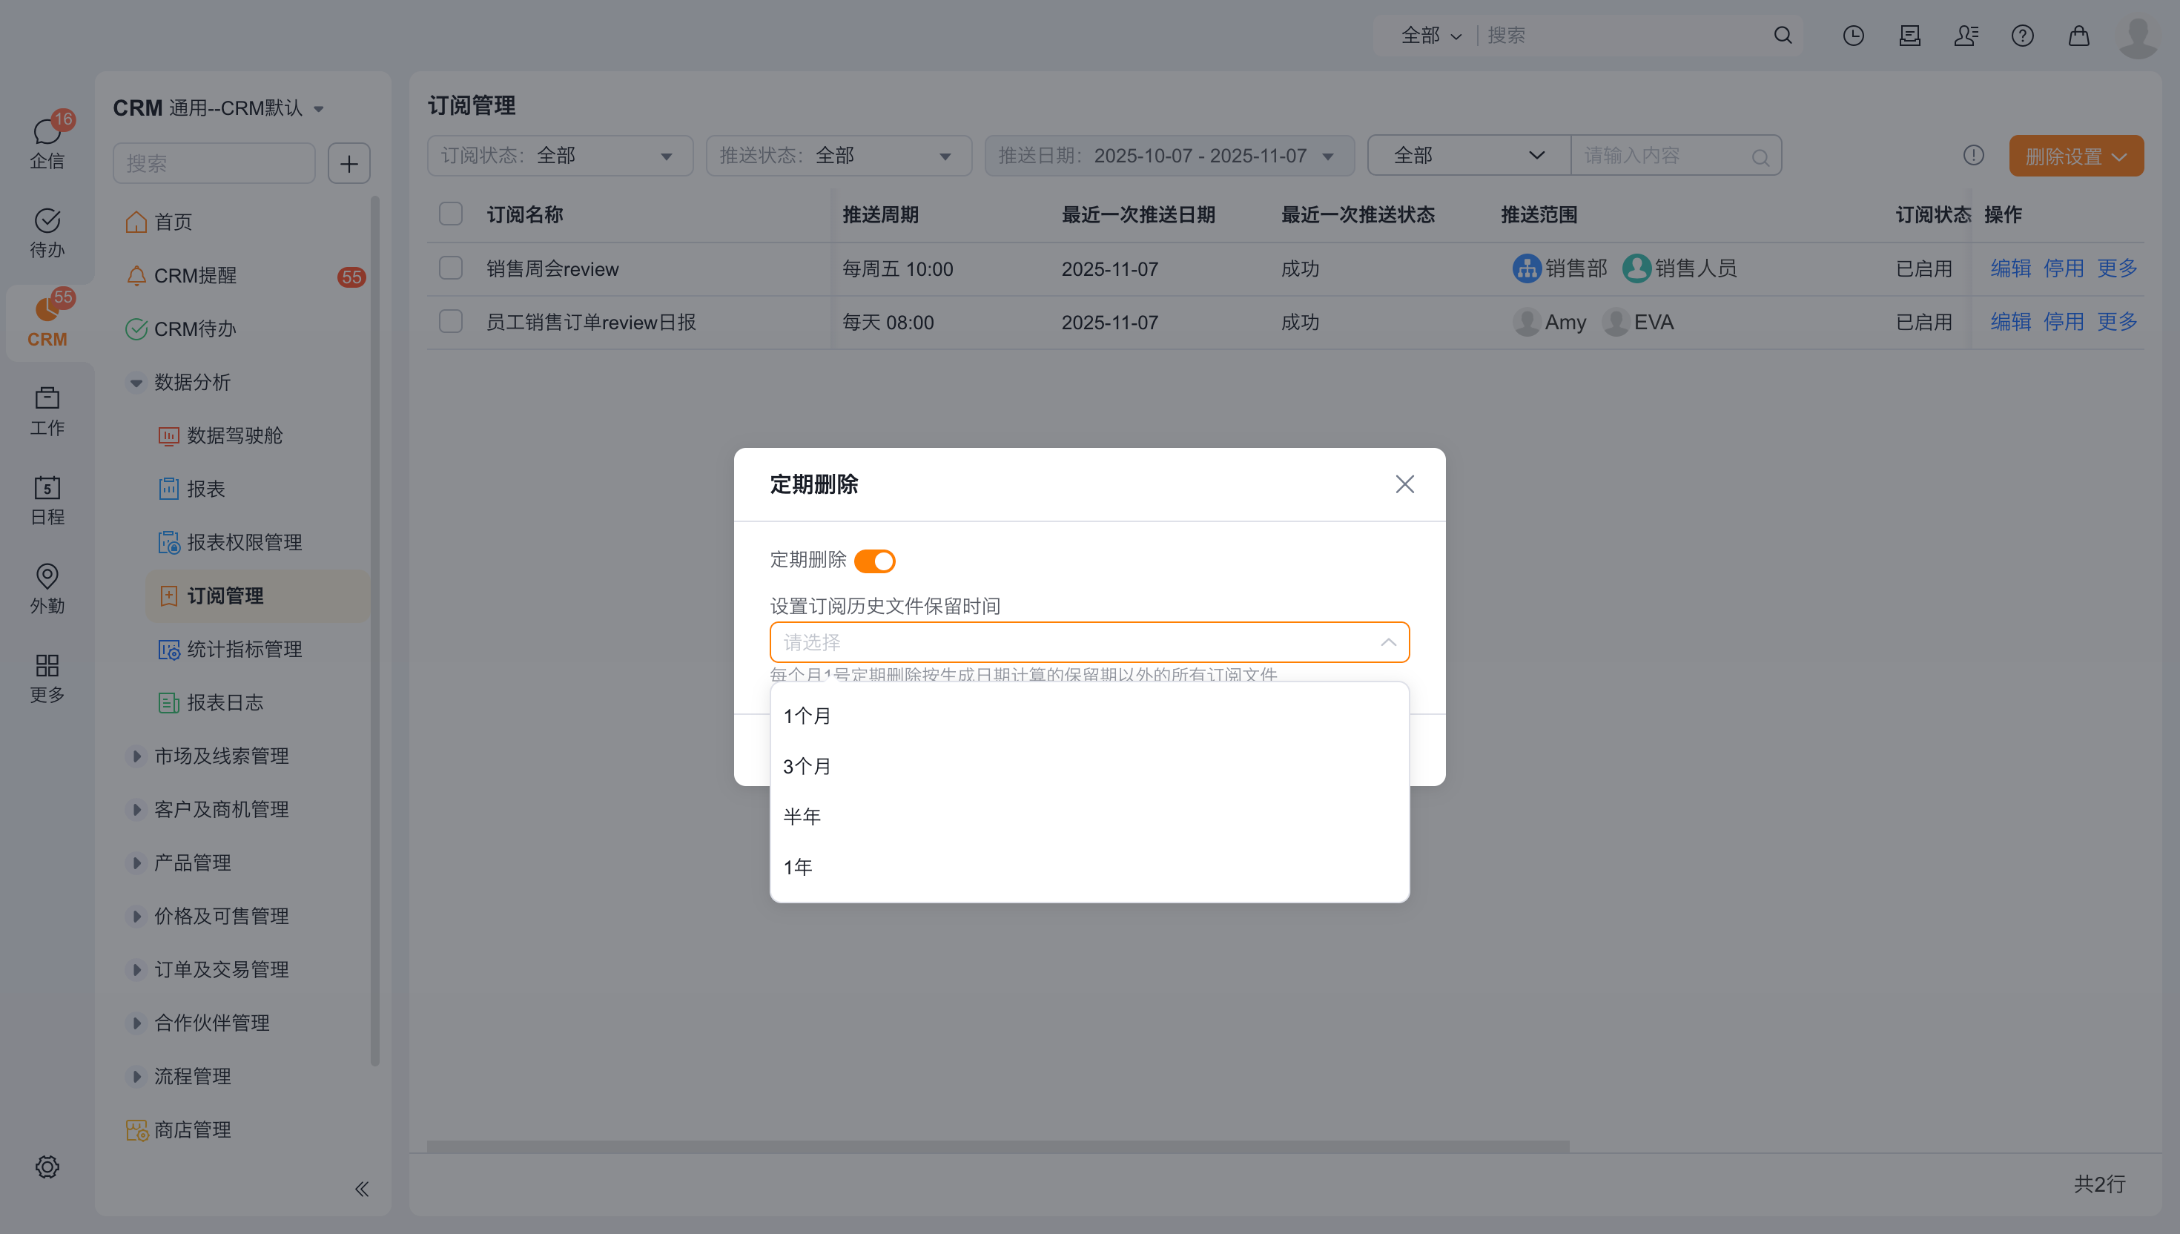Open the 订阅状态 filter dropdown

point(559,156)
